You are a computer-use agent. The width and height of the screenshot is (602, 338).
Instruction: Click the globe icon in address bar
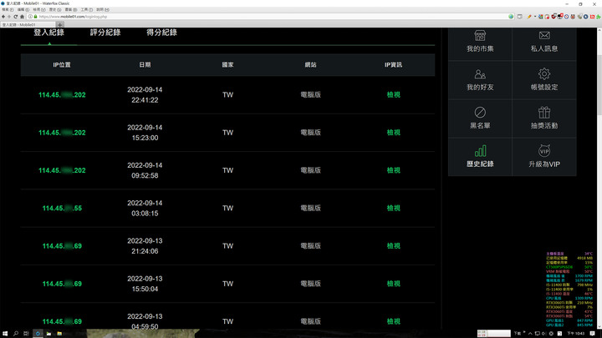511,17
